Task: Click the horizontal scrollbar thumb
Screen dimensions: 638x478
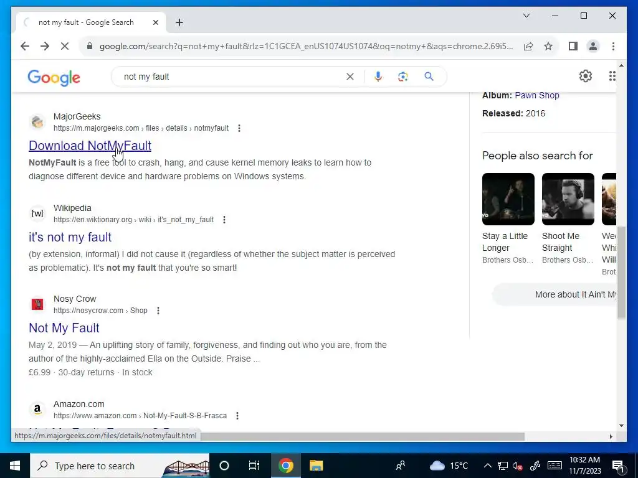Action: 362,436
